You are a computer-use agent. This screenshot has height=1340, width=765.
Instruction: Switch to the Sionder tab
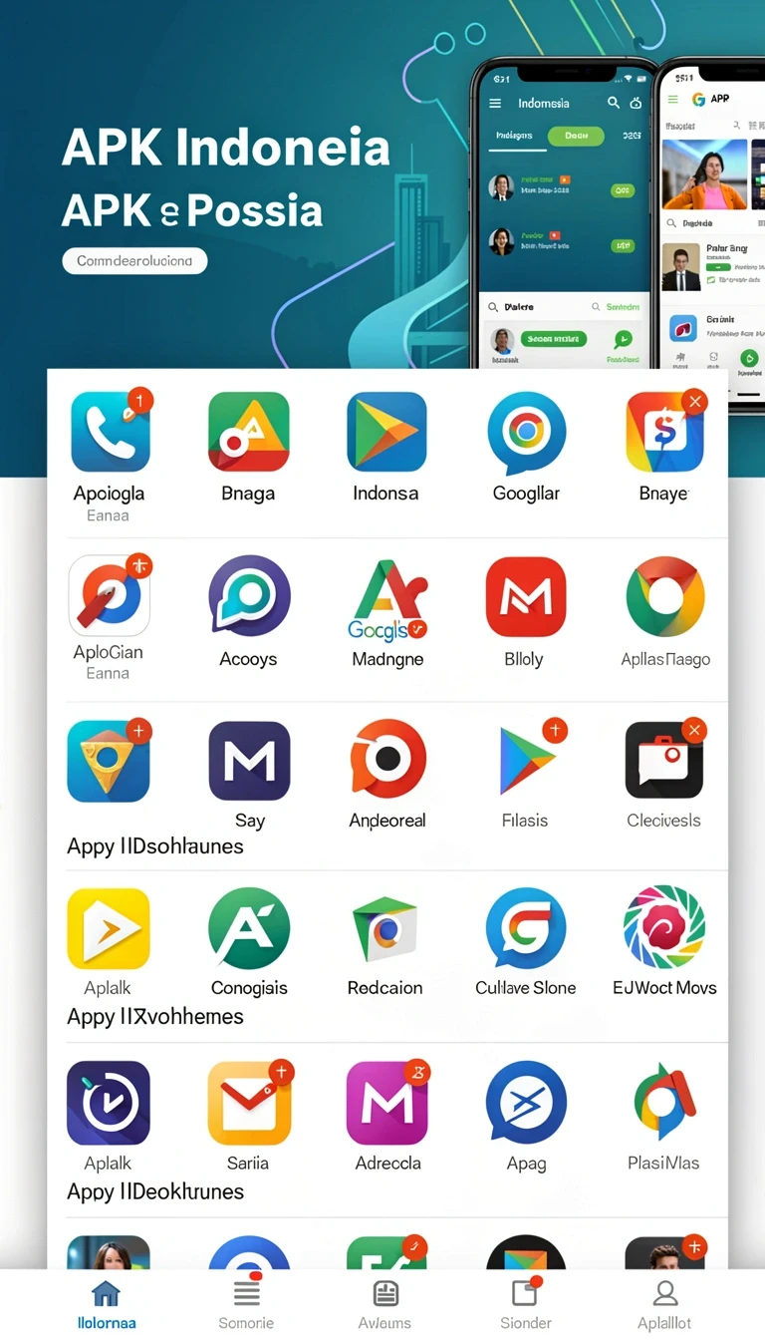(x=525, y=1305)
